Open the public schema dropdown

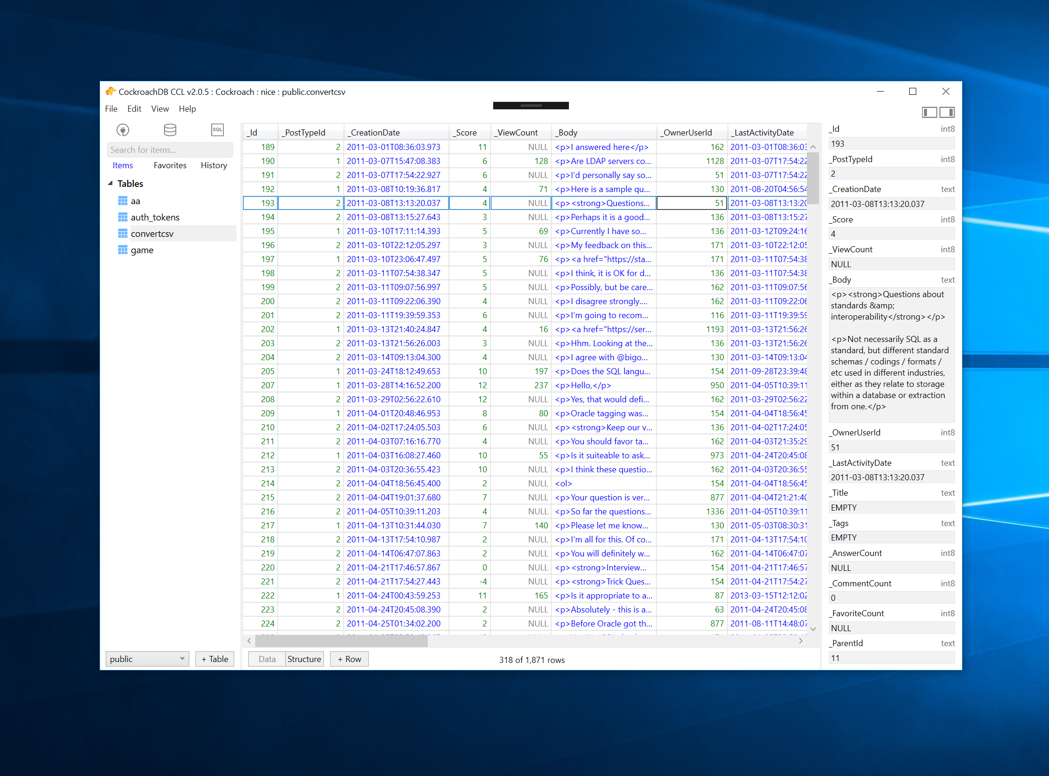coord(147,659)
